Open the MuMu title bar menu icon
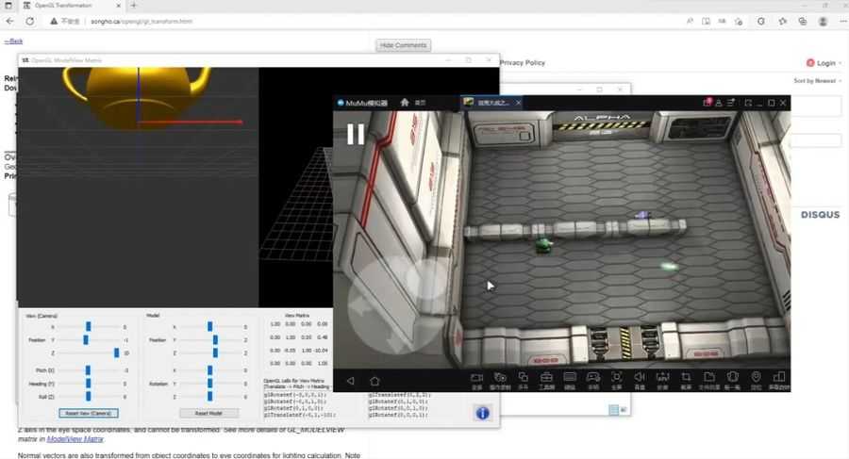 (731, 103)
